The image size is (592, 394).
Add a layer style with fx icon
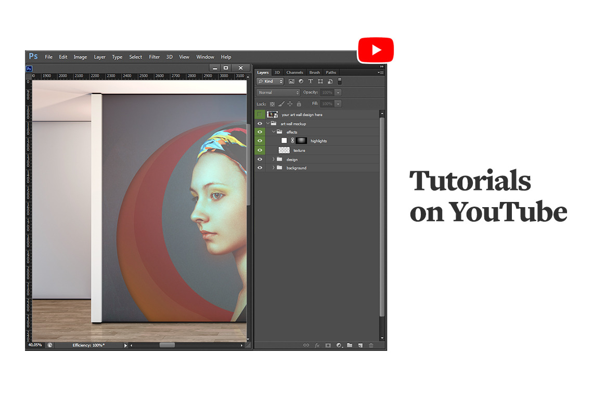(317, 345)
